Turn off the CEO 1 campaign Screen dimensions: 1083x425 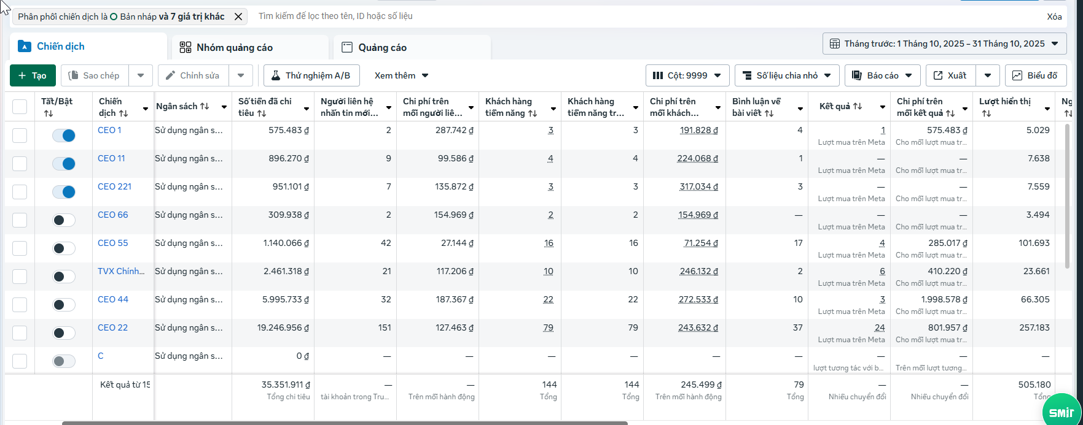64,136
